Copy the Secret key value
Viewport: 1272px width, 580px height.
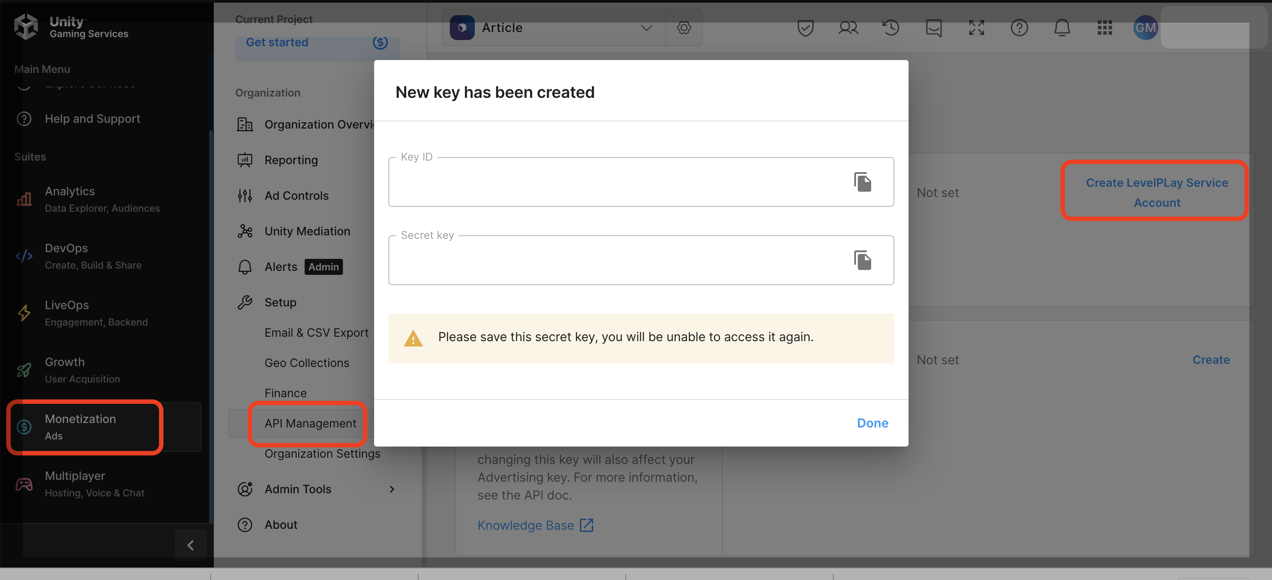(862, 260)
